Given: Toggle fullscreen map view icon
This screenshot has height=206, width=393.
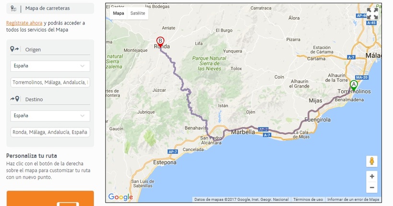Looking at the screenshot, I should tap(372, 13).
